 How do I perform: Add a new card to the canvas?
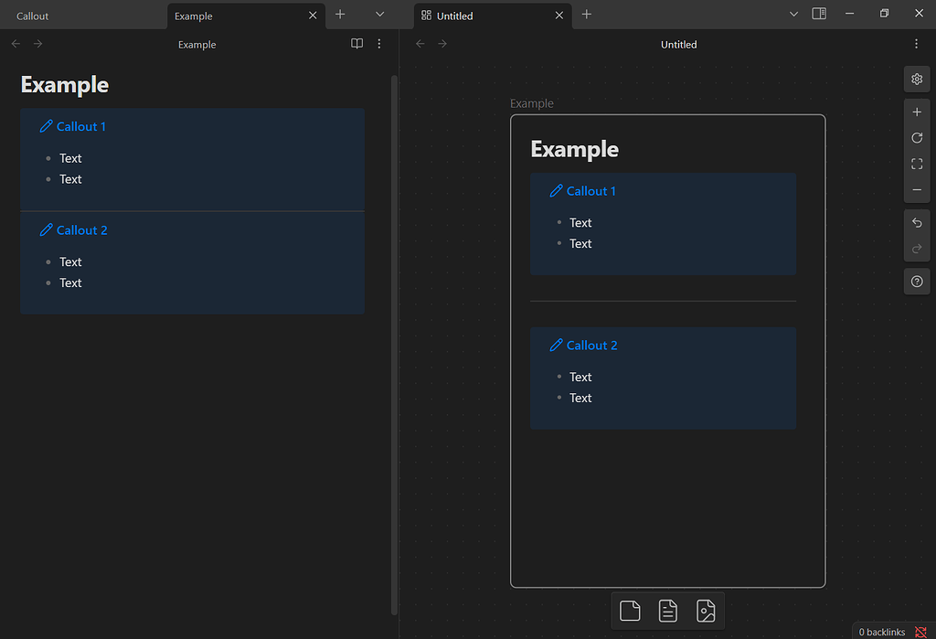630,611
